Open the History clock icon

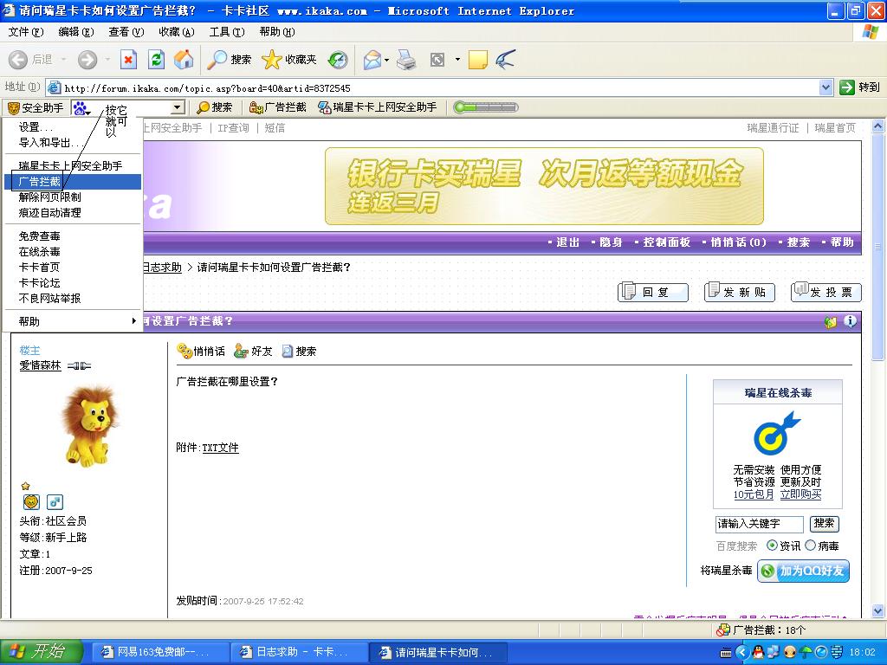pyautogui.click(x=338, y=60)
